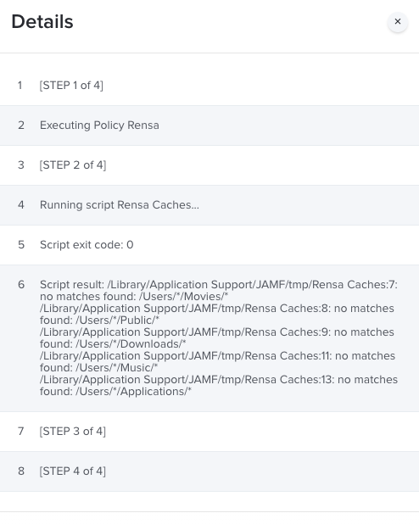Click line number 2
The height and width of the screenshot is (524, 419).
point(21,125)
